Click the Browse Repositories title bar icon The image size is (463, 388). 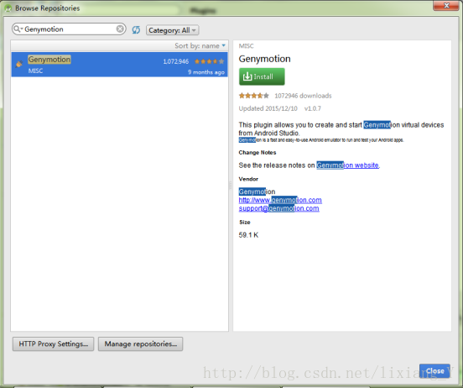pyautogui.click(x=8, y=8)
